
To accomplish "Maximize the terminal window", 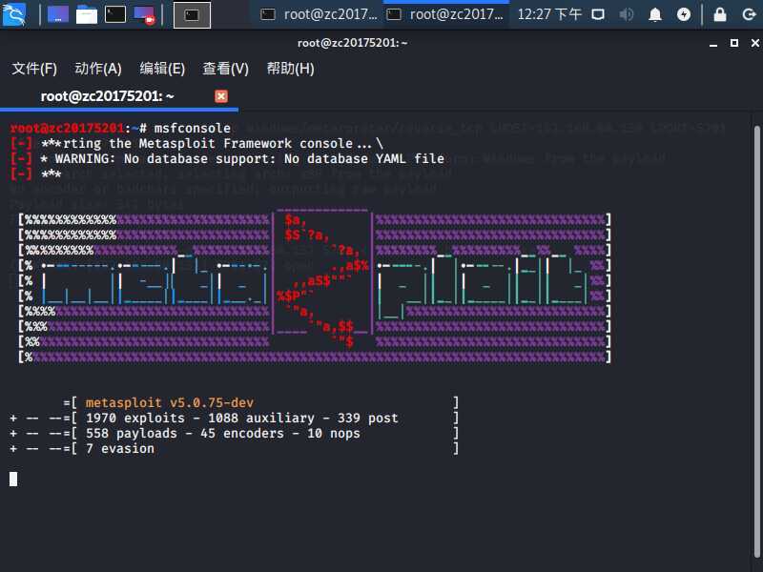I will (734, 43).
